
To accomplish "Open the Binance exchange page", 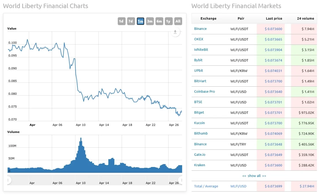I will [200, 29].
